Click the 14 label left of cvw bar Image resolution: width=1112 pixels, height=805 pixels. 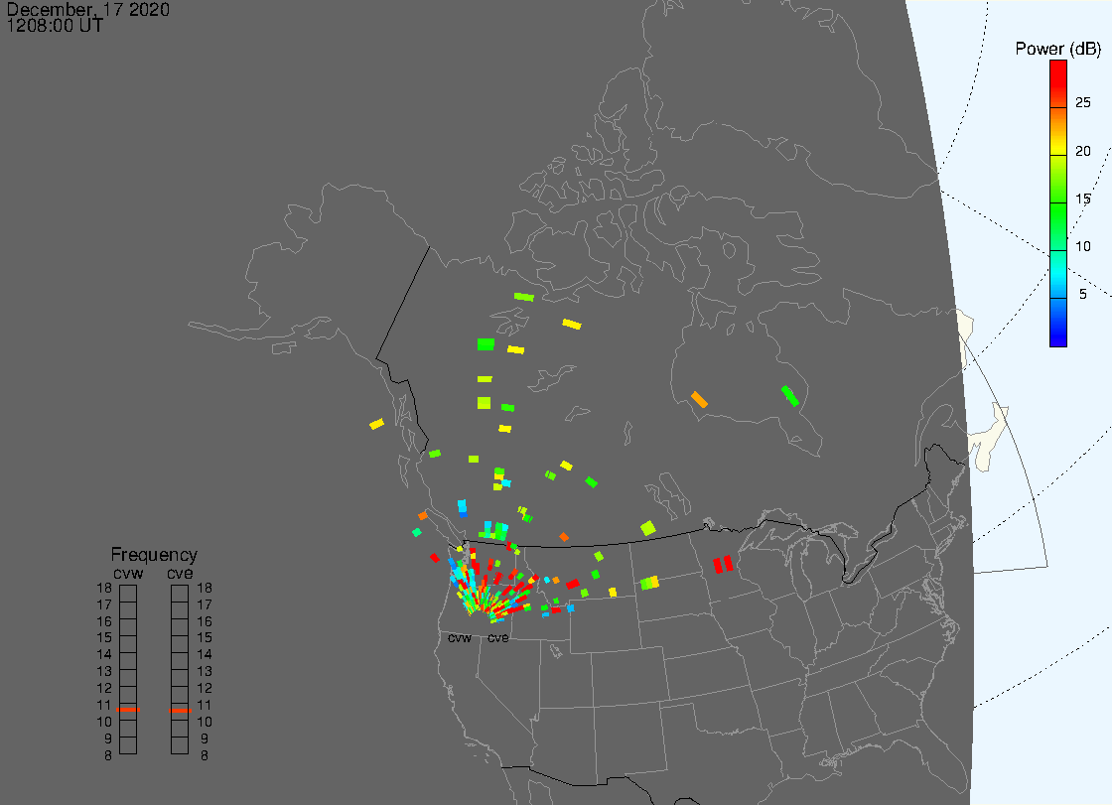[104, 655]
